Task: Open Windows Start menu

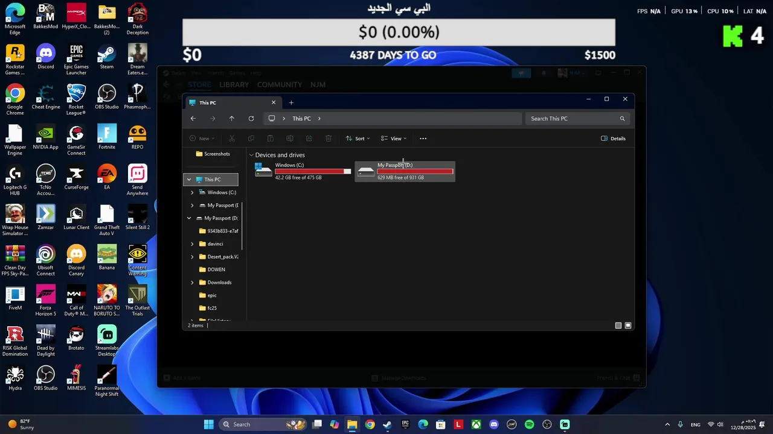Action: (209, 424)
